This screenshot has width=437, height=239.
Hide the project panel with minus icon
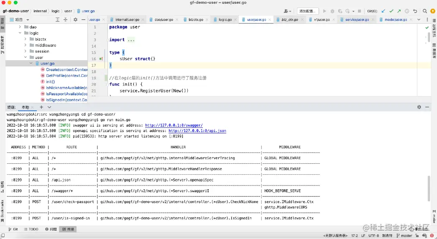click(83, 20)
